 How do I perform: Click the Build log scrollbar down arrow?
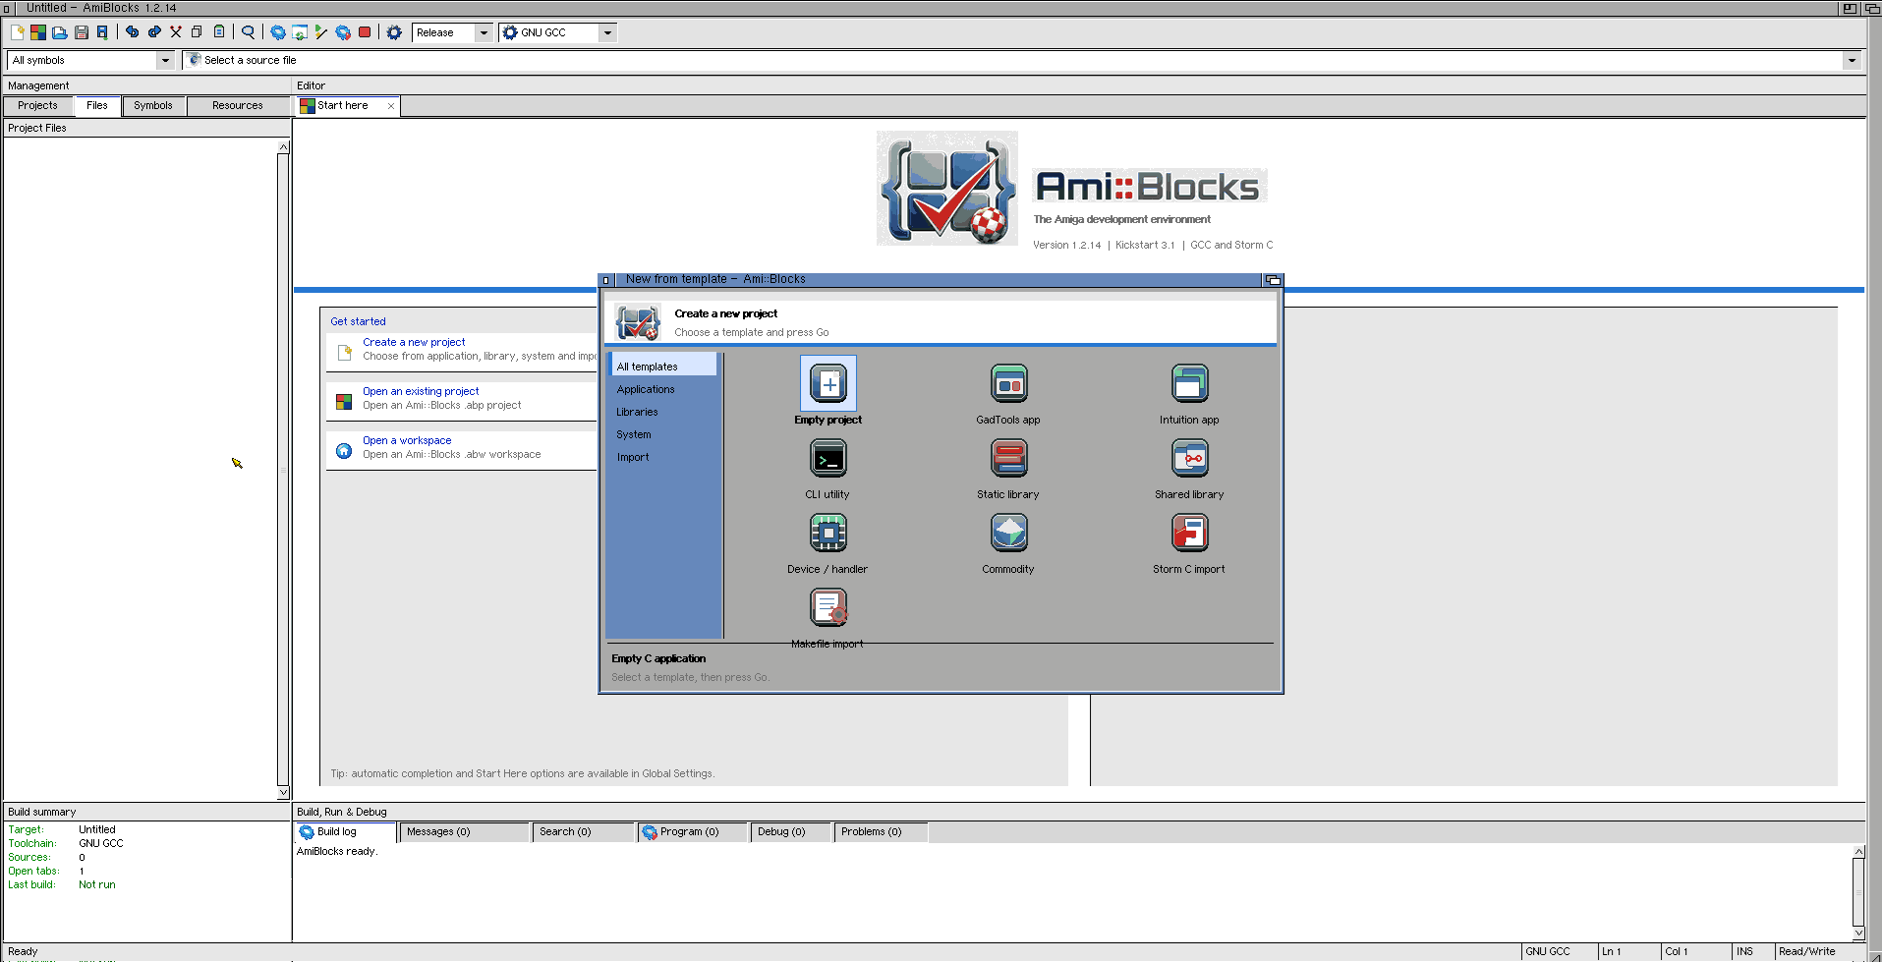[1858, 932]
